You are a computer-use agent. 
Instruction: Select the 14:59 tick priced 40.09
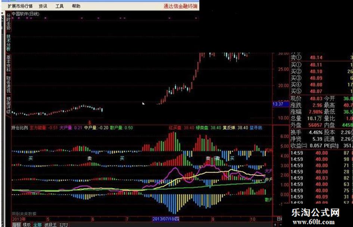322,197
